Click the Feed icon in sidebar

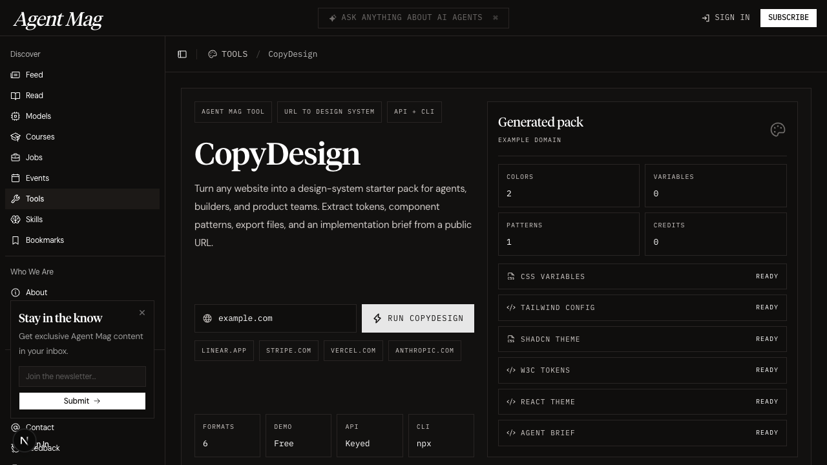coord(16,75)
